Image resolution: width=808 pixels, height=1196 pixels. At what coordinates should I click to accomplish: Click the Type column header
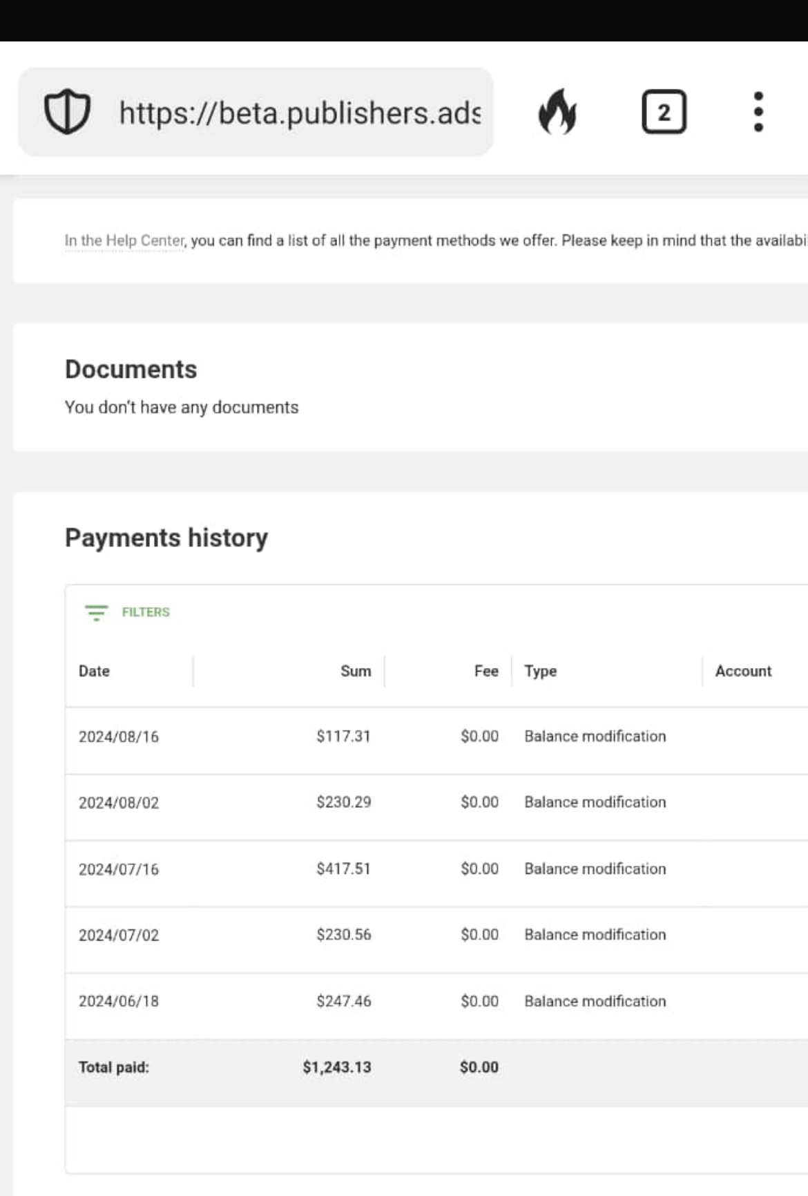(x=540, y=671)
